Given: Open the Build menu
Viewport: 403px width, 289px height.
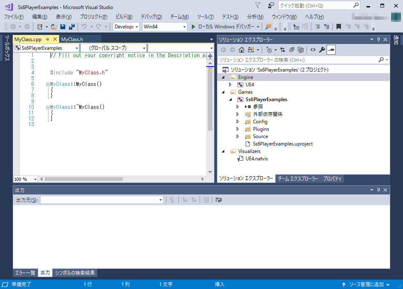Looking at the screenshot, I should (124, 17).
